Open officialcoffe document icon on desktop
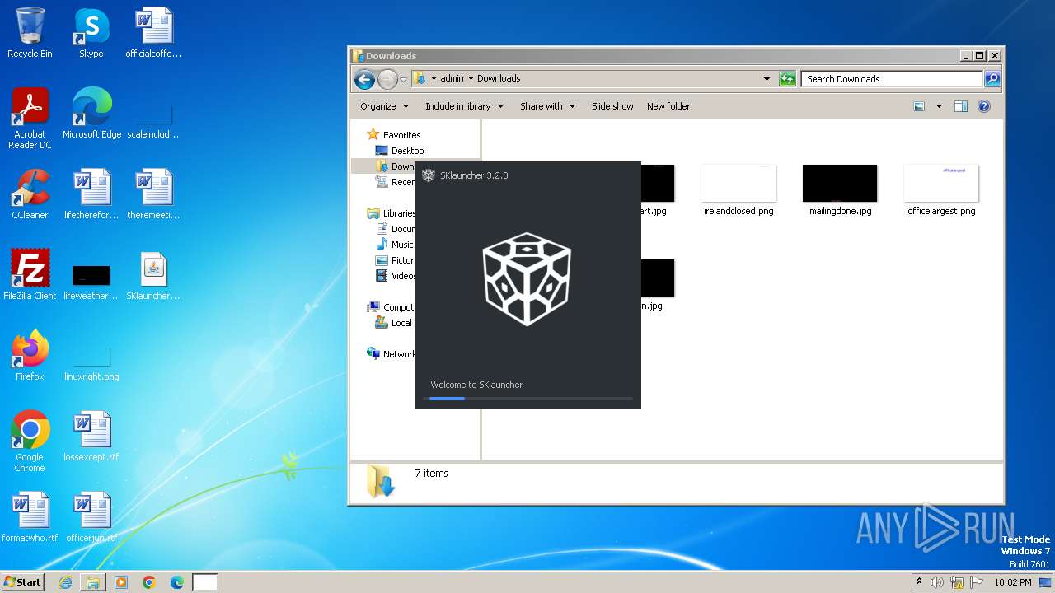 point(153,34)
